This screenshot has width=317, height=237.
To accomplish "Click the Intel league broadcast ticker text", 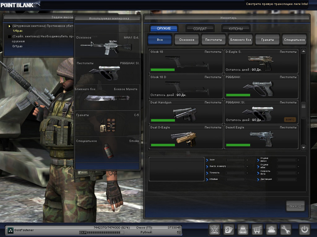I will [x=277, y=4].
